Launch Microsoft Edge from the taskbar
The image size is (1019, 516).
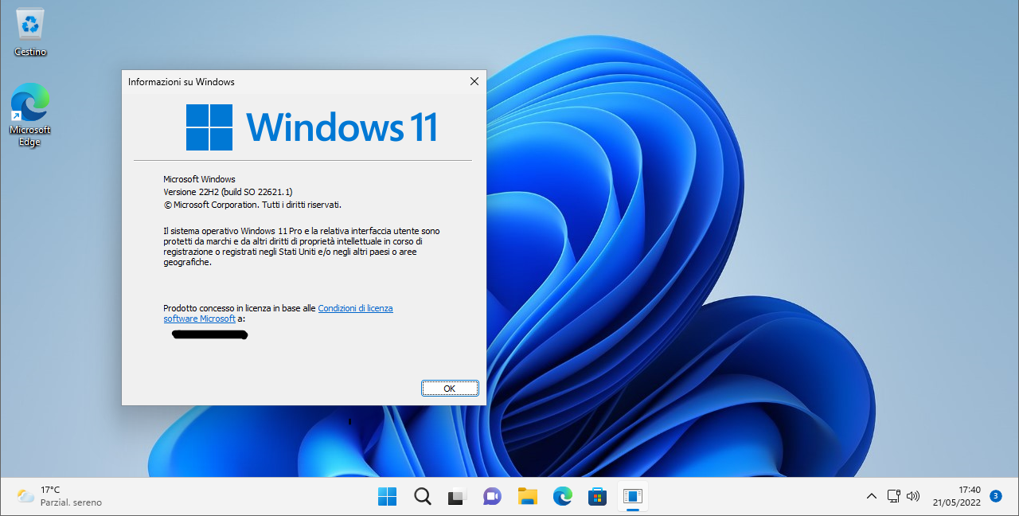click(563, 497)
